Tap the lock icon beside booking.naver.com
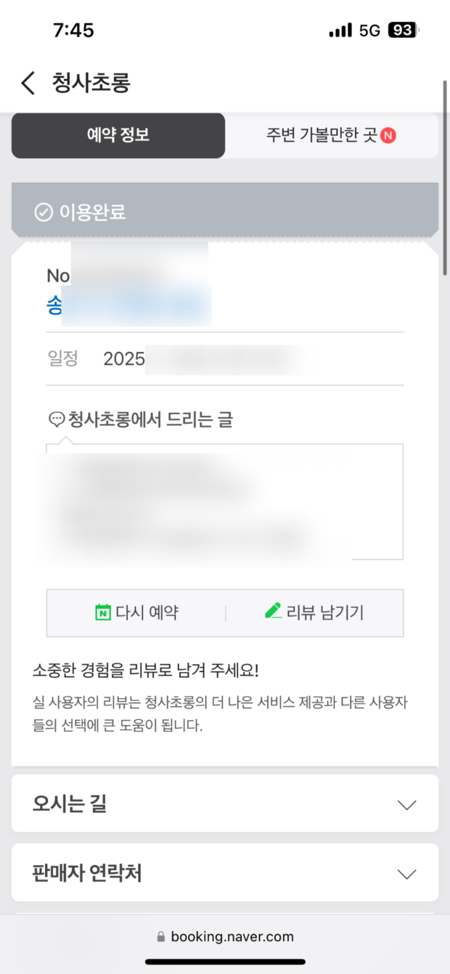 tap(161, 937)
